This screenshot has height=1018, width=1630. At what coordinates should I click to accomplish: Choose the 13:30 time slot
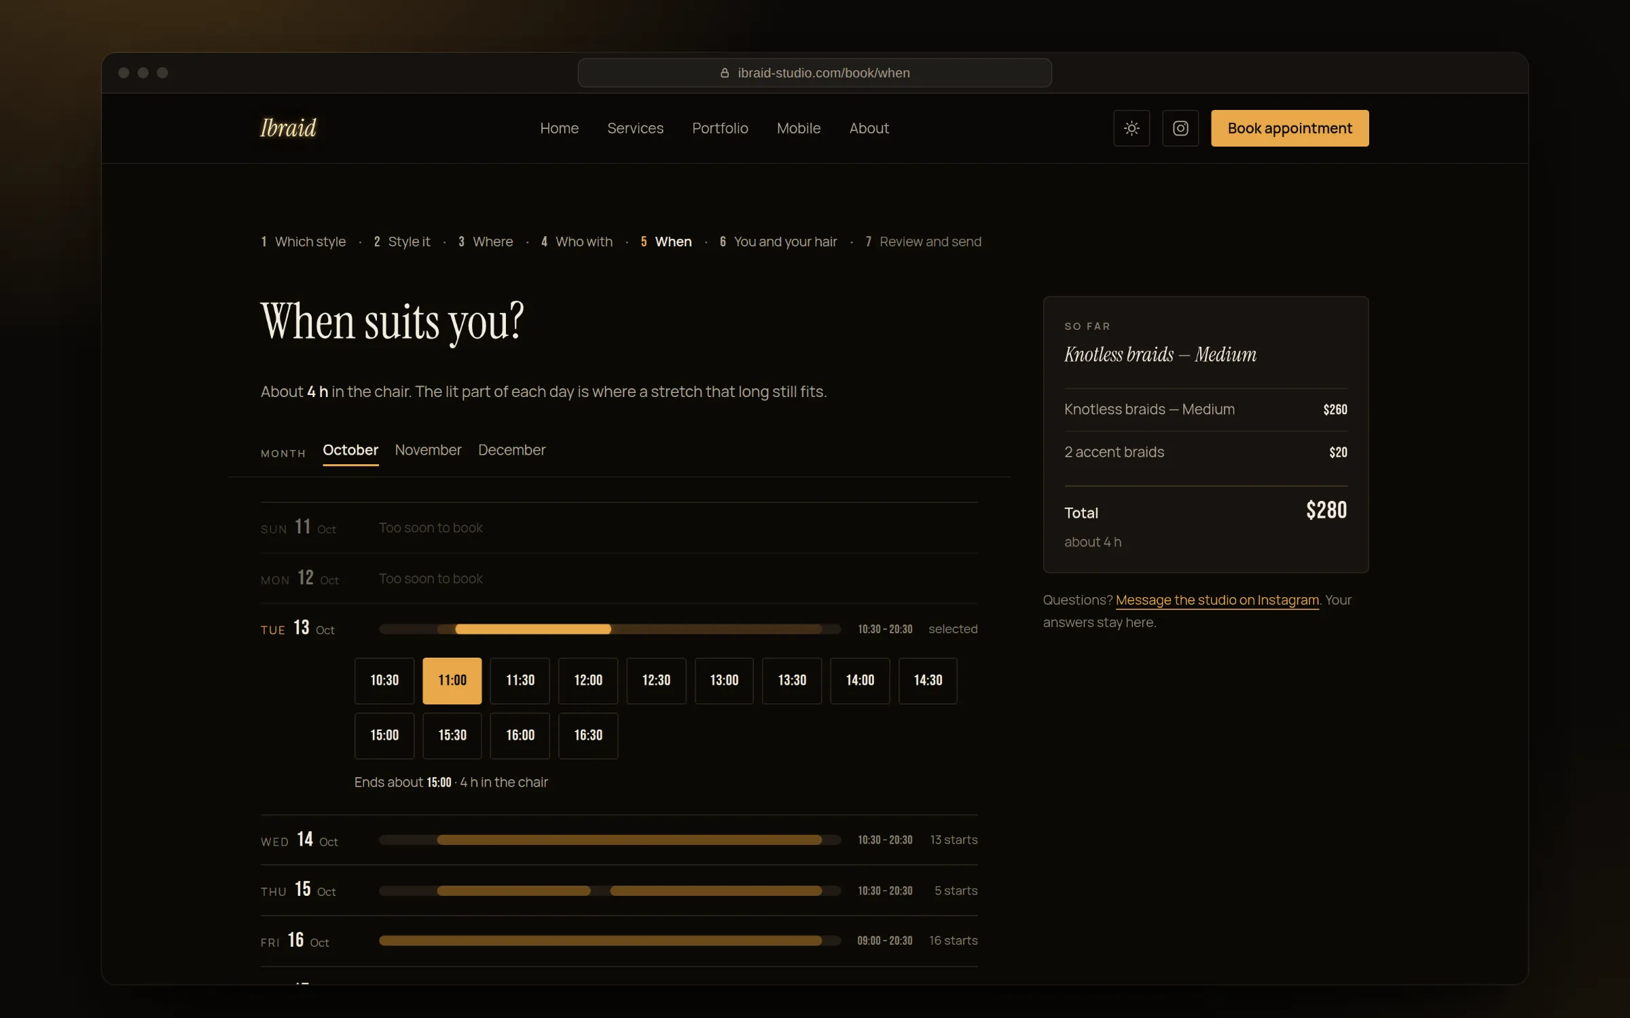click(792, 681)
